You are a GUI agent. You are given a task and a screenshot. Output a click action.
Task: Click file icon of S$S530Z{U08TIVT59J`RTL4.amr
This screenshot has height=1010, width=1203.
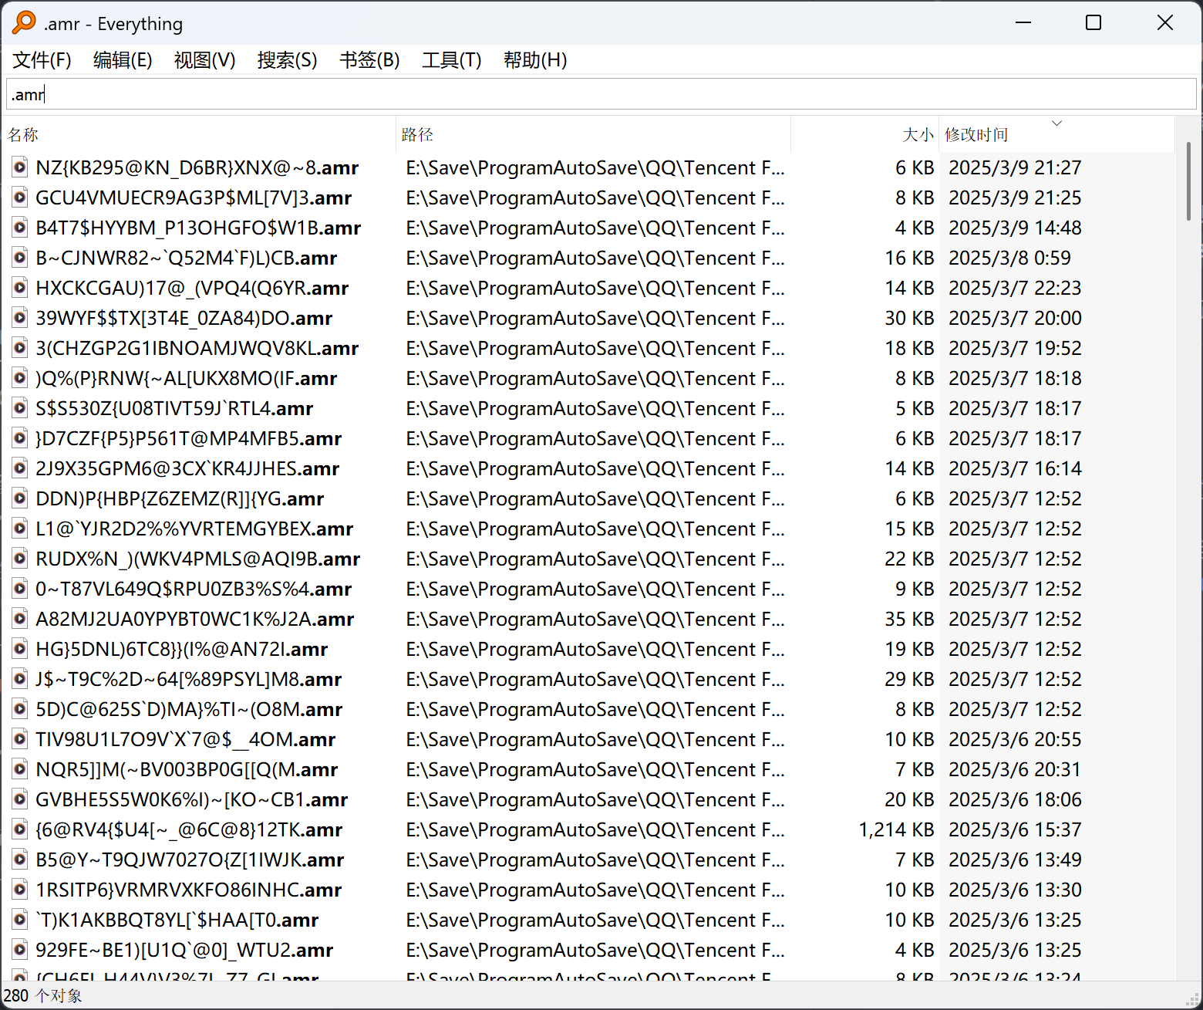20,408
